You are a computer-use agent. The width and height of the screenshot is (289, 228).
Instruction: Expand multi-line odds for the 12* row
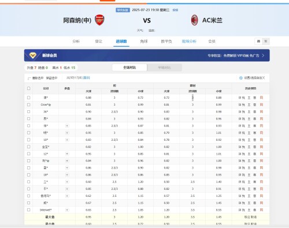tap(67, 154)
